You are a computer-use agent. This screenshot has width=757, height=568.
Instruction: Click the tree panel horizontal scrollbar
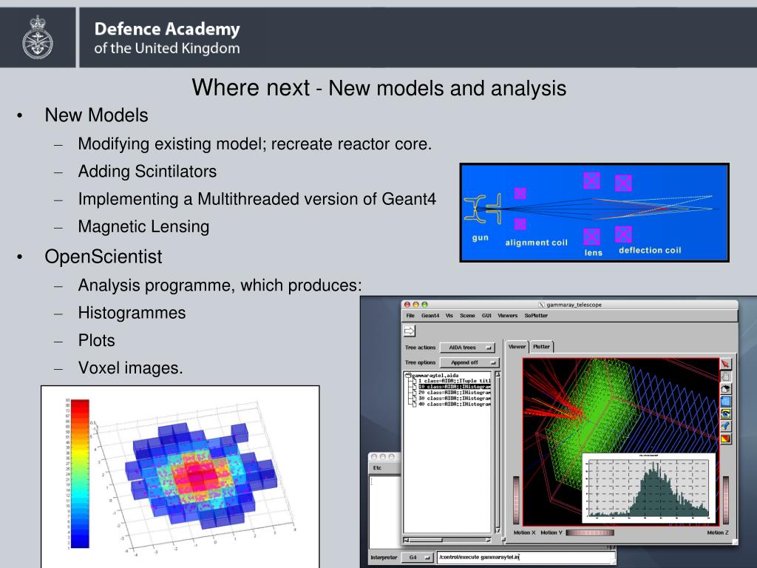coord(447,540)
